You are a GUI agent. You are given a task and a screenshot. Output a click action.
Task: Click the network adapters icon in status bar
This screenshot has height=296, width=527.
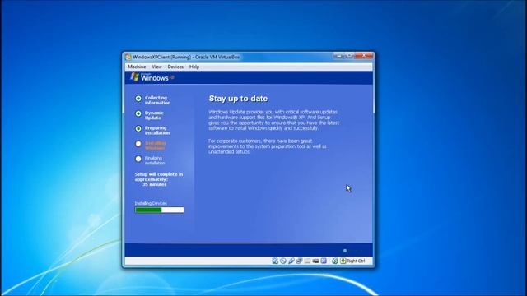tap(300, 261)
